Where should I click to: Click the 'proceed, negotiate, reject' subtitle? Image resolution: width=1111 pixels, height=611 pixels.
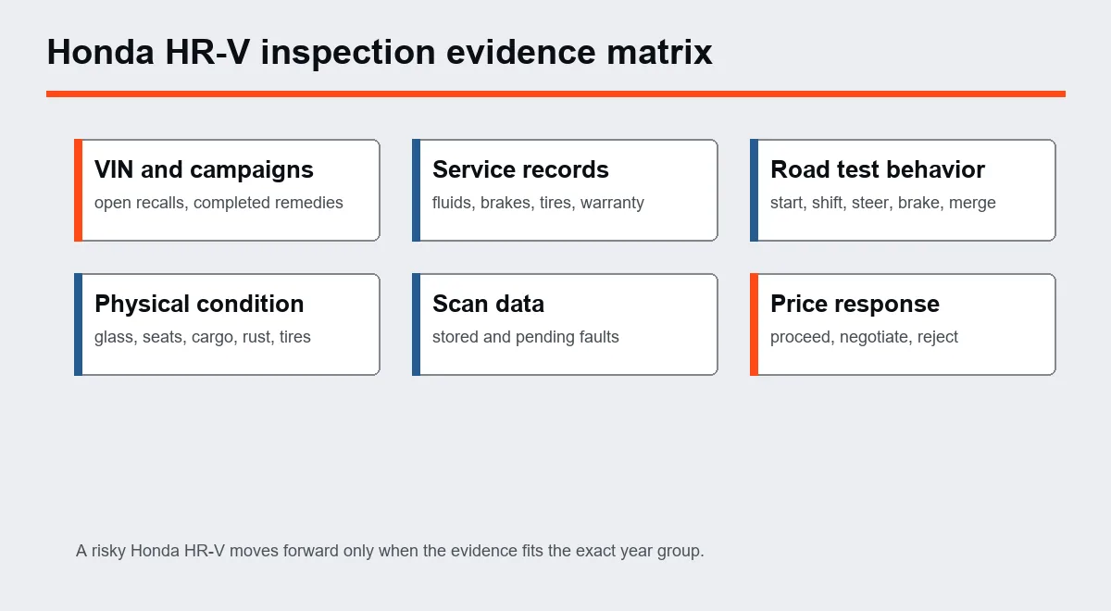coord(864,337)
